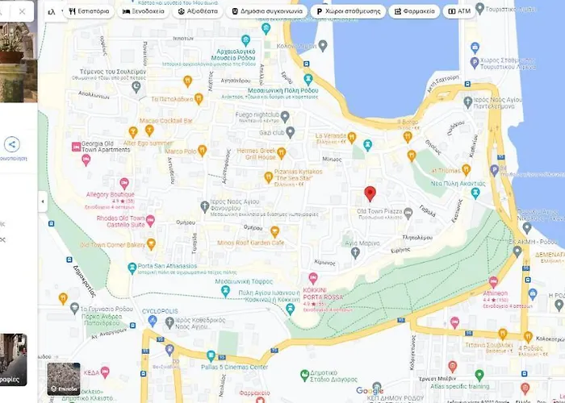Filter map by Εστιατόρια (restaurants)
The width and height of the screenshot is (565, 403).
[x=89, y=11]
